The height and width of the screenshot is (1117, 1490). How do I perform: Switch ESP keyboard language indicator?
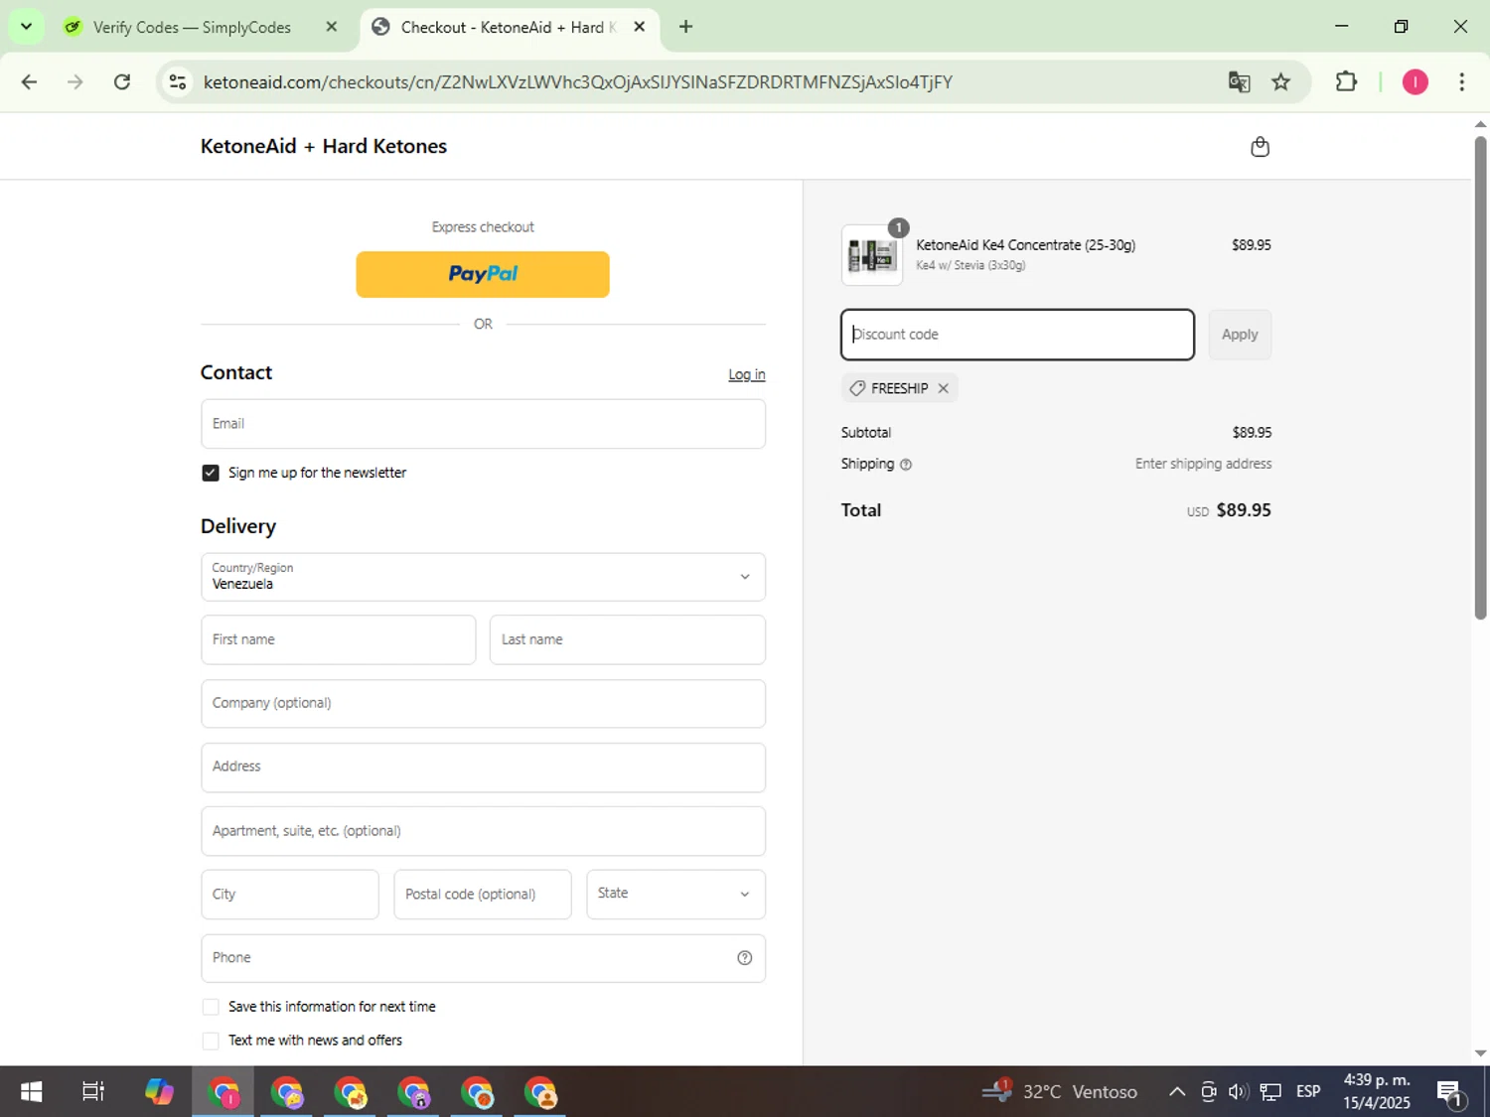pyautogui.click(x=1308, y=1092)
